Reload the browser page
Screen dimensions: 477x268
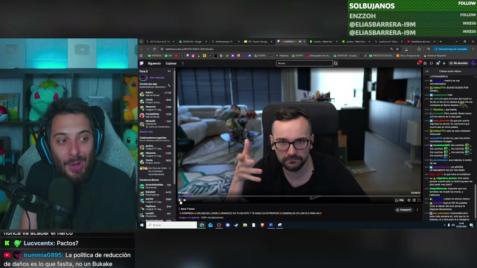coord(154,49)
